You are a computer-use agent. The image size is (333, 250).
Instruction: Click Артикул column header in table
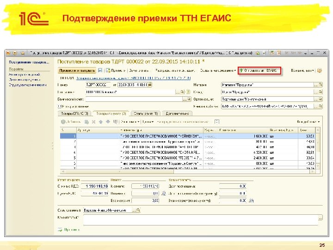(98, 130)
